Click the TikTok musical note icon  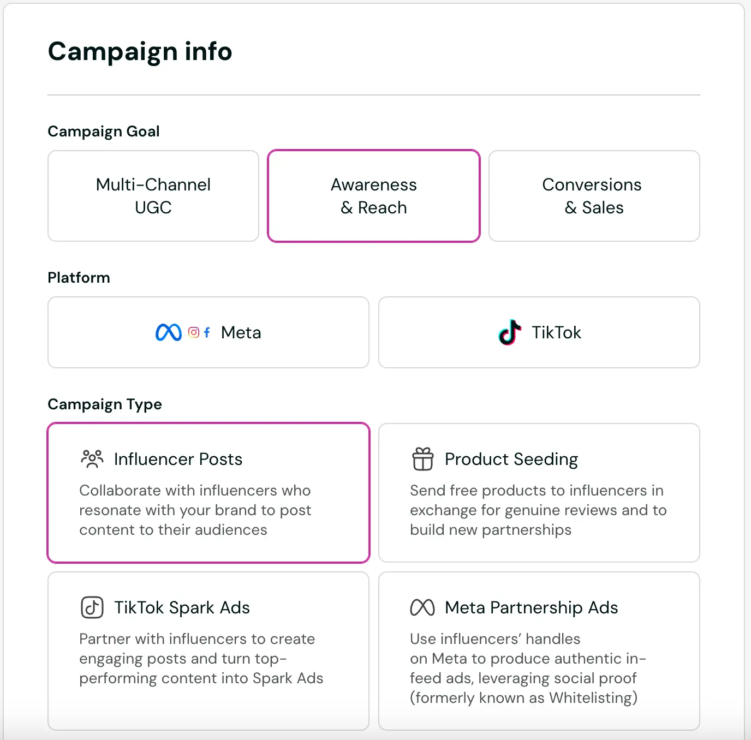pyautogui.click(x=509, y=332)
